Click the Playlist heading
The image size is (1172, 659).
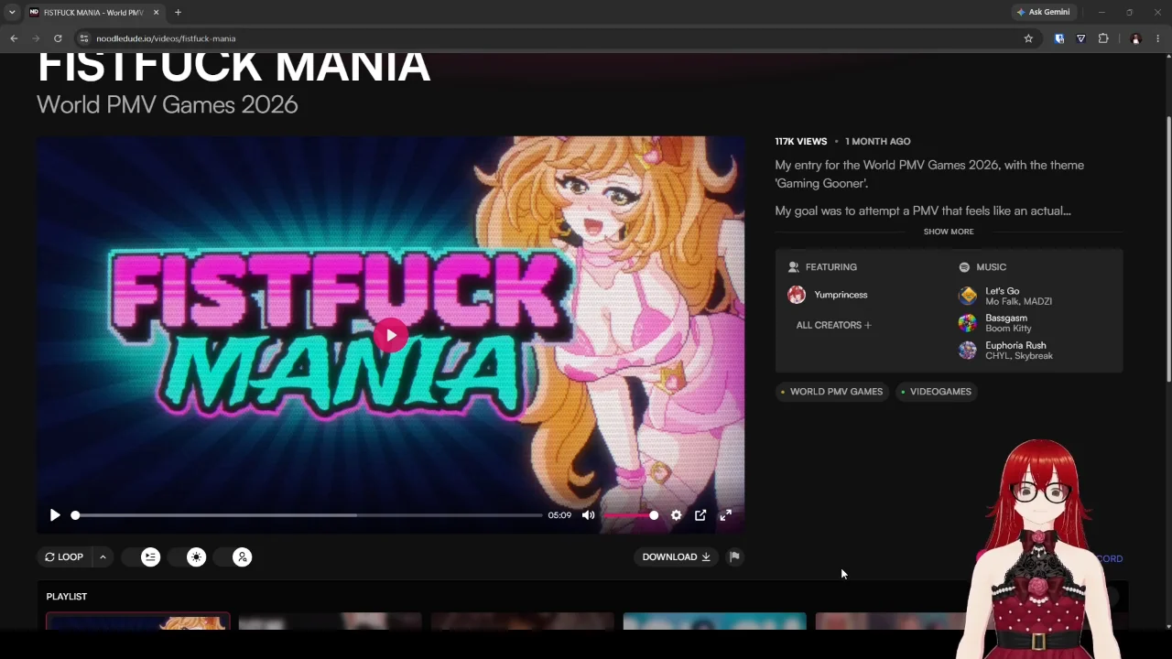coord(67,597)
